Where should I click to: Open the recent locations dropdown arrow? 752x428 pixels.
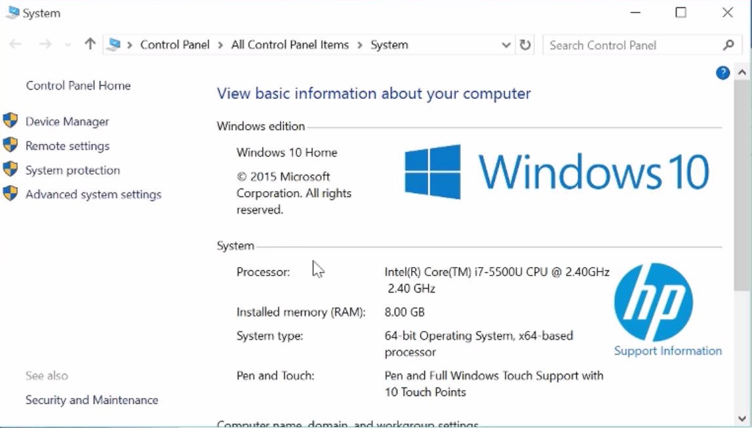(68, 45)
